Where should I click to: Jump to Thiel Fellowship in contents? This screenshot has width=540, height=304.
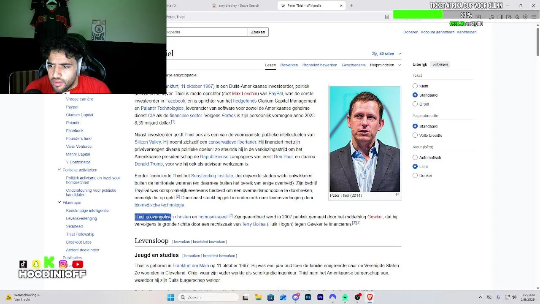tap(80, 234)
